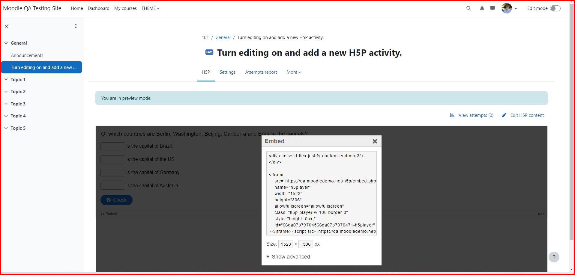Click the Edit H5P content pencil icon
Image resolution: width=575 pixels, height=275 pixels.
[x=504, y=115]
